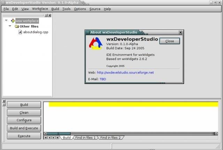Jump to first tab arrow
The image size is (223, 150).
(46, 137)
